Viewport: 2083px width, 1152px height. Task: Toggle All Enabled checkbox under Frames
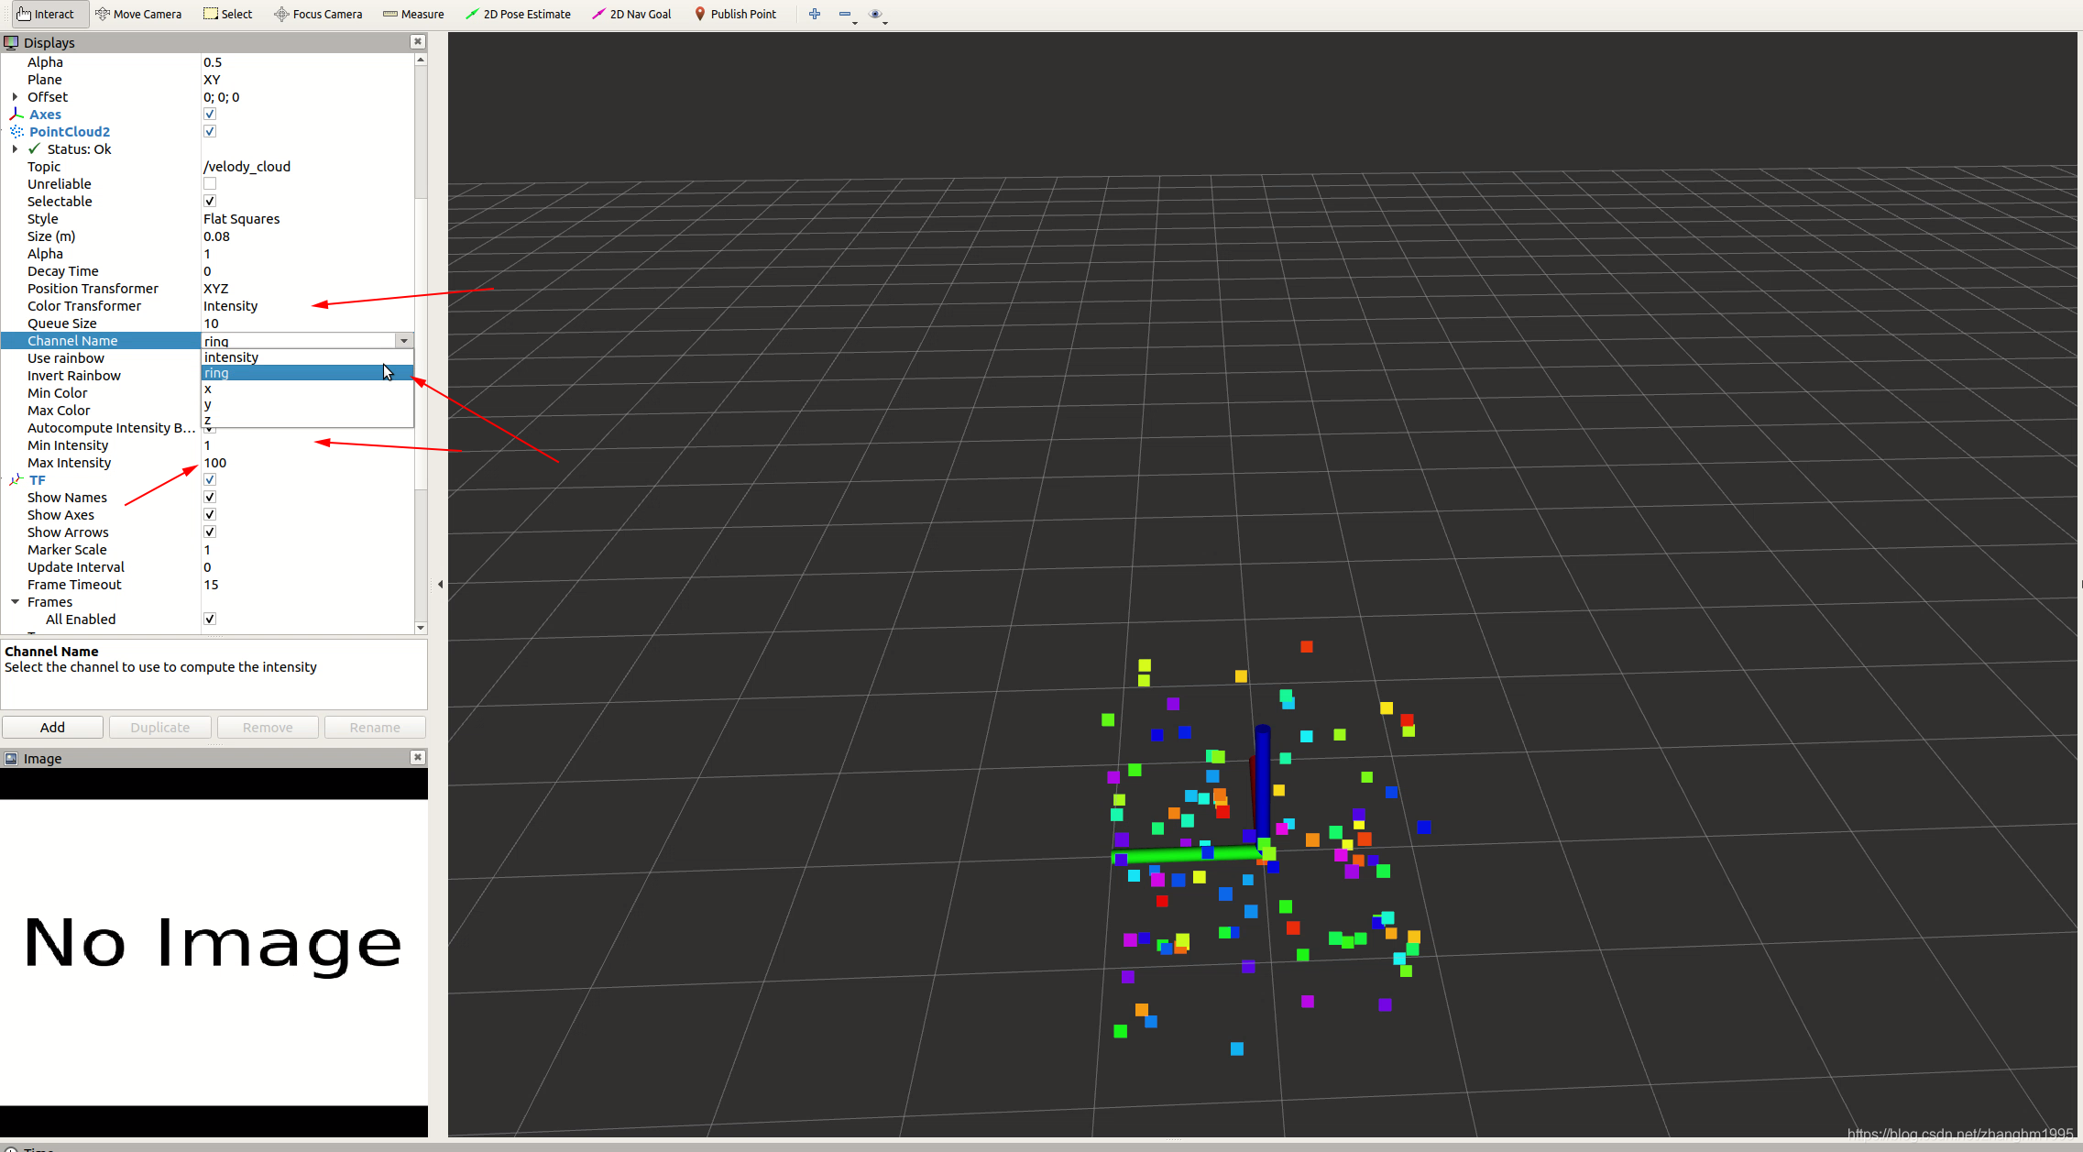coord(208,619)
